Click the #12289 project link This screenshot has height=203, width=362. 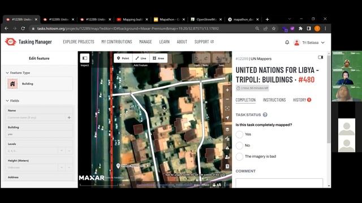click(x=242, y=59)
